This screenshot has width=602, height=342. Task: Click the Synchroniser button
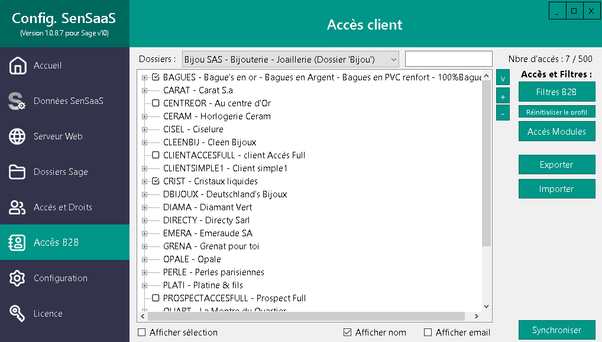click(556, 330)
